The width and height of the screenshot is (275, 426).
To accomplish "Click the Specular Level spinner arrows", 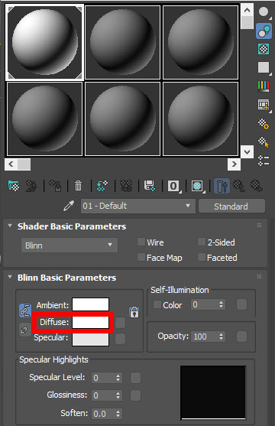I will tap(118, 378).
